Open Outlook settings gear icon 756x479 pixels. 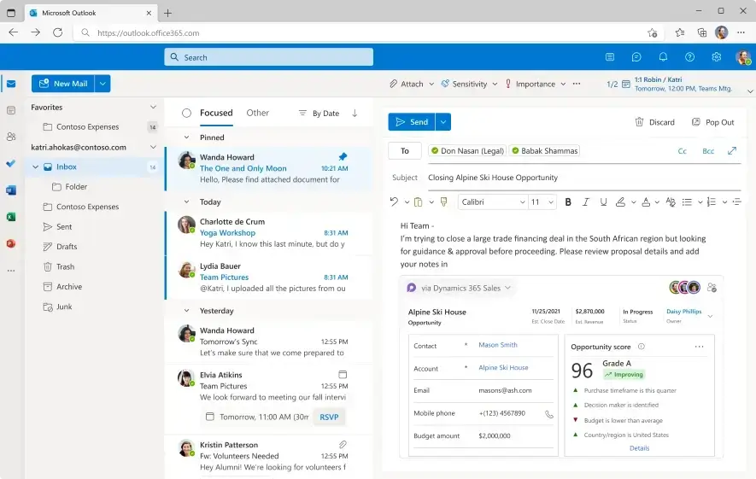716,57
